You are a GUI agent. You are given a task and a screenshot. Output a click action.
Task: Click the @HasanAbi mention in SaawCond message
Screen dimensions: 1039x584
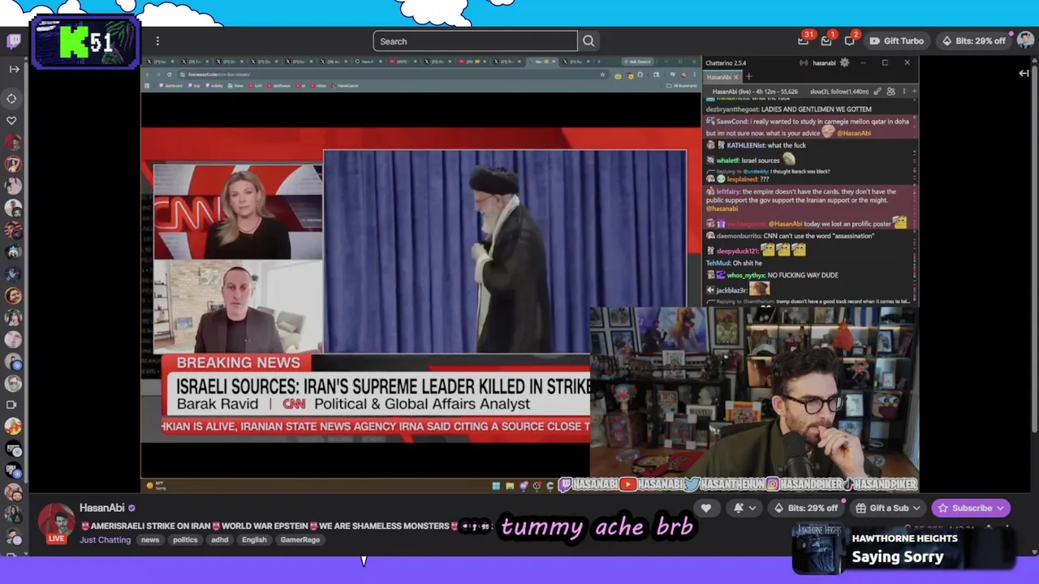pos(853,133)
